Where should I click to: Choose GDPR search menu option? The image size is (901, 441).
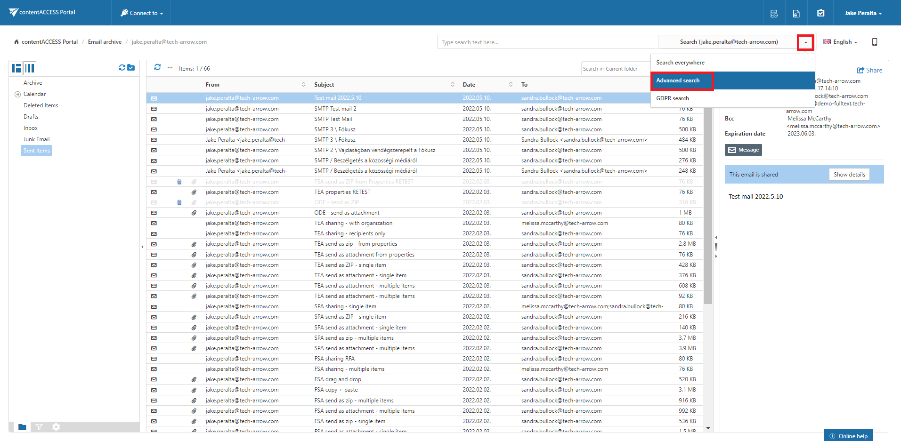pyautogui.click(x=672, y=98)
